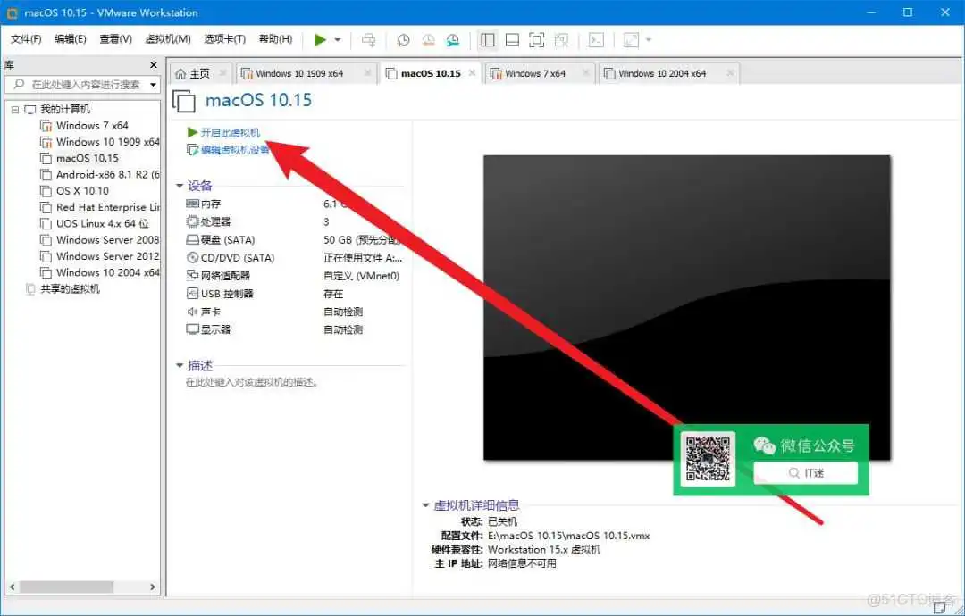Toggle fullscreen mode from the toolbar
This screenshot has width=965, height=616.
(x=537, y=40)
